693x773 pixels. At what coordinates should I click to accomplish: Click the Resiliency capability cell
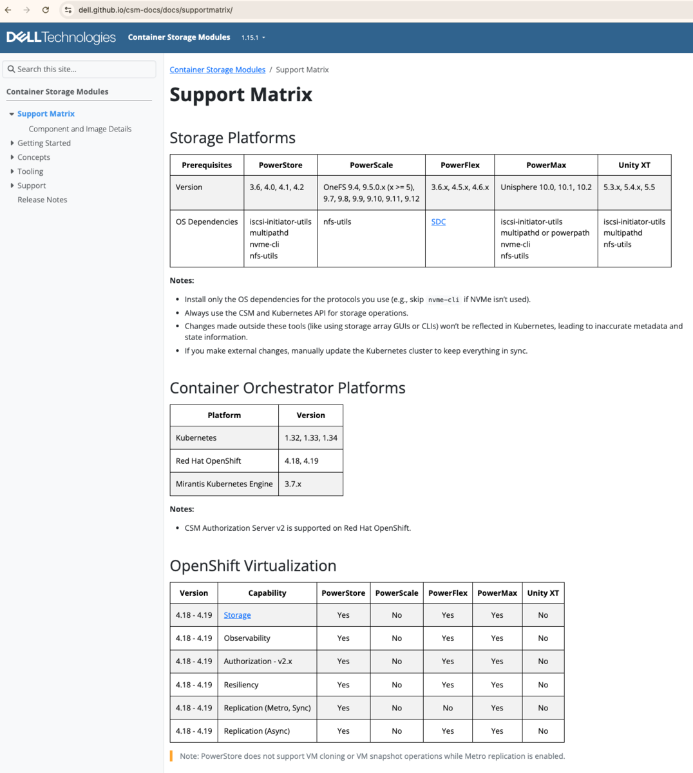point(267,685)
